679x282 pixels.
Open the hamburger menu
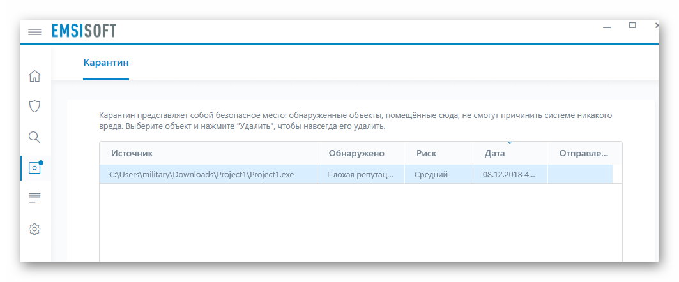pos(34,32)
